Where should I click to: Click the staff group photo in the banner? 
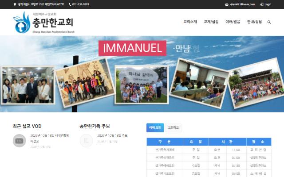click(28, 85)
